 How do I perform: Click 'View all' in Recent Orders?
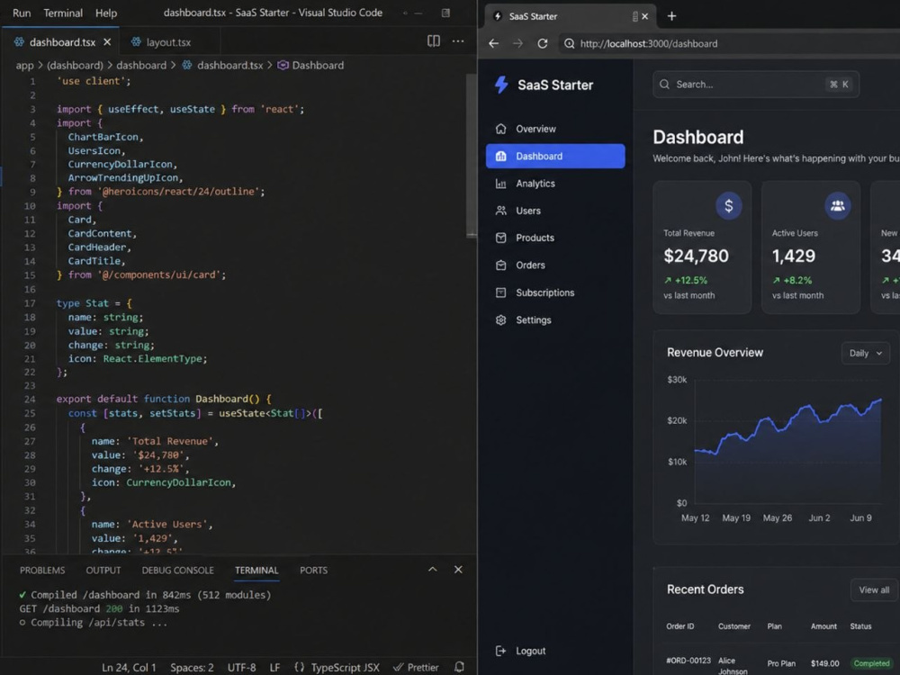coord(874,590)
